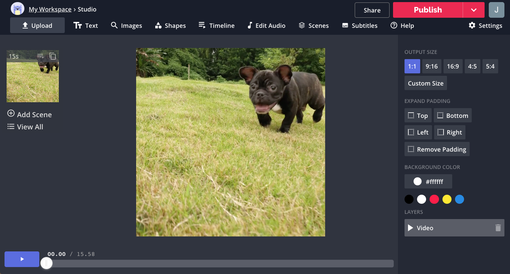Open the Subtitles tool

coord(360,25)
